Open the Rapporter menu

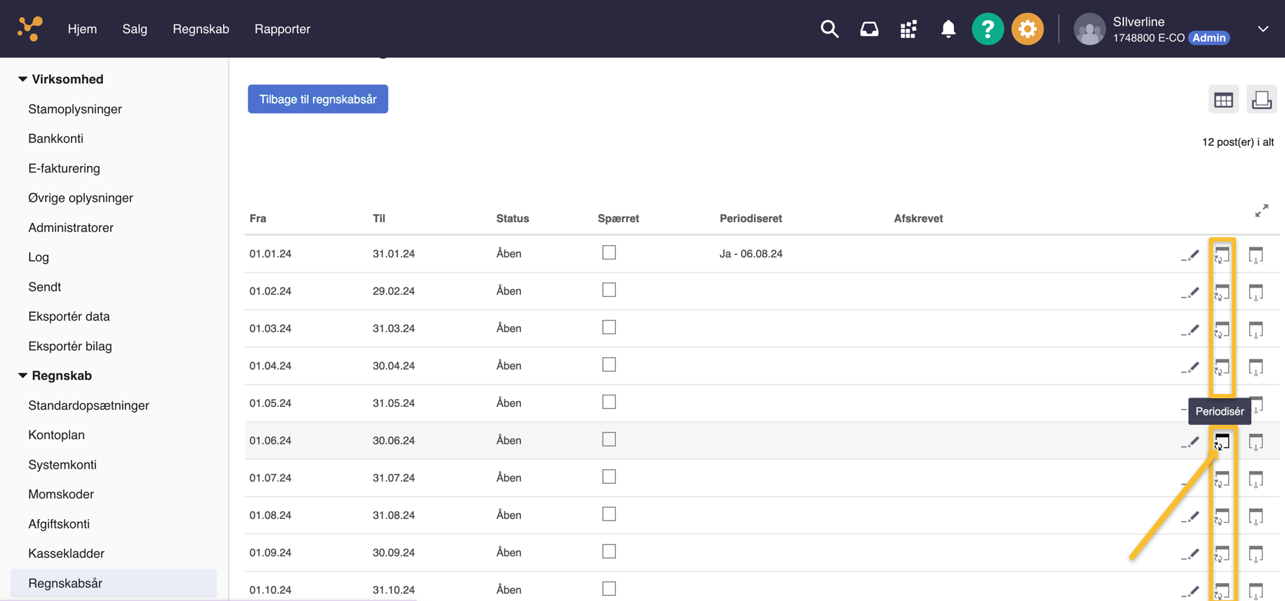[x=282, y=29]
